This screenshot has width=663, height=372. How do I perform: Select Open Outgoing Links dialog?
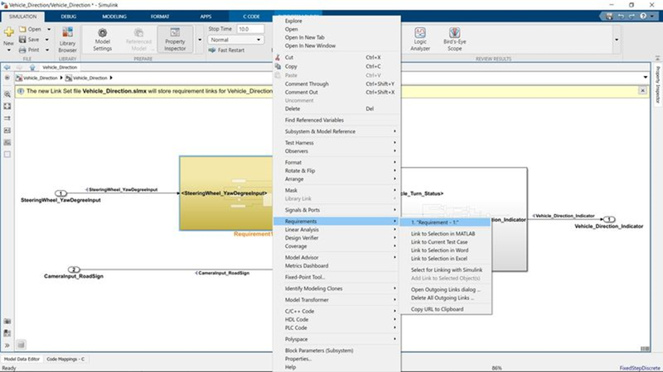pyautogui.click(x=445, y=290)
